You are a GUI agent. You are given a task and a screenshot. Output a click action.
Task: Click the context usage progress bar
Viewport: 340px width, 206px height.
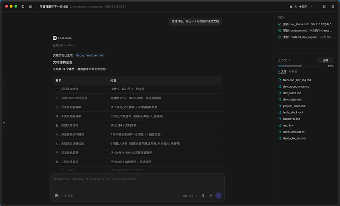pos(302,66)
